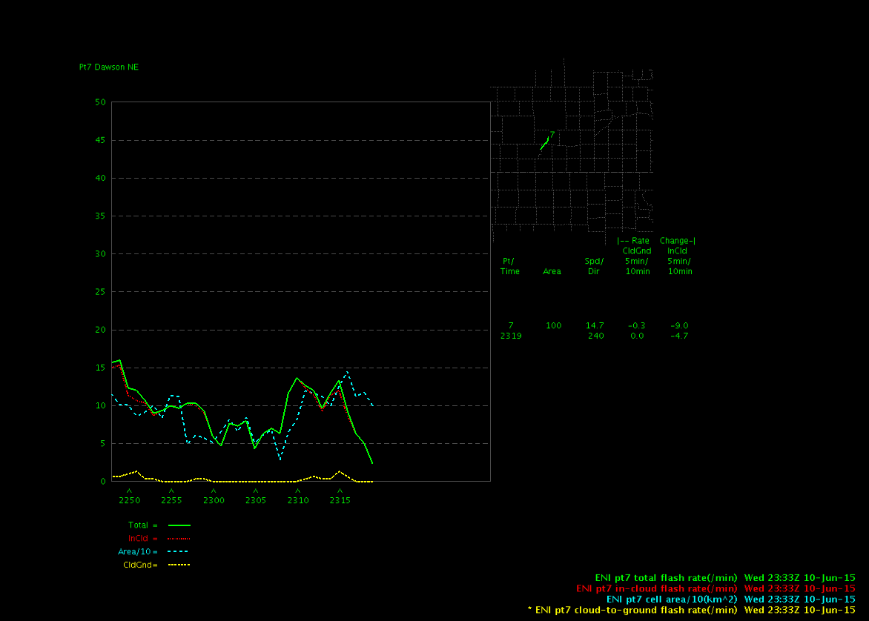Image resolution: width=869 pixels, height=621 pixels.
Task: Click the cyan Area/10 legend line sample
Action: click(x=179, y=551)
